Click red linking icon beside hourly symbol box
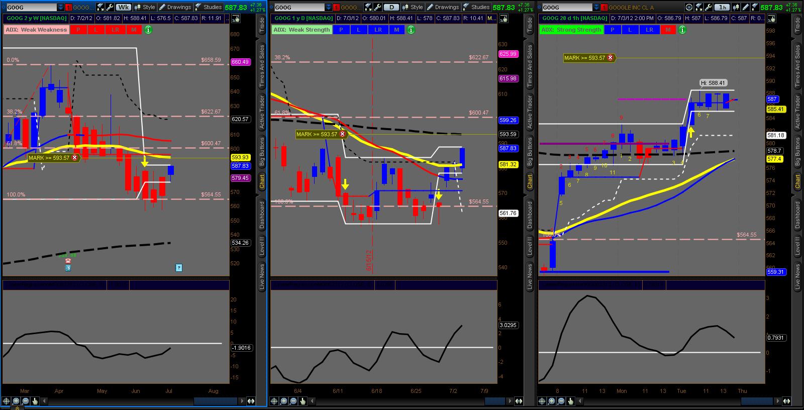 (x=605, y=7)
